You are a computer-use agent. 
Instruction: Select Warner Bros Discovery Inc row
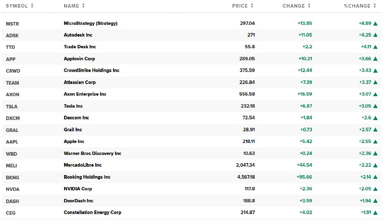tap(191, 154)
